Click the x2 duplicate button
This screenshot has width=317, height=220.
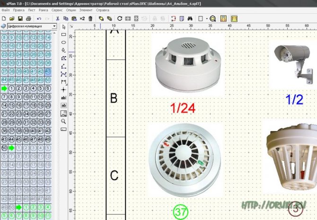[x=82, y=18]
